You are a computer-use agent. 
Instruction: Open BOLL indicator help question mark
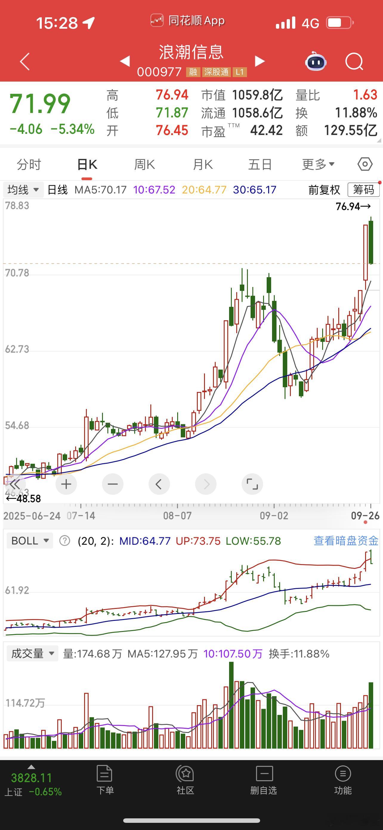[x=65, y=541]
